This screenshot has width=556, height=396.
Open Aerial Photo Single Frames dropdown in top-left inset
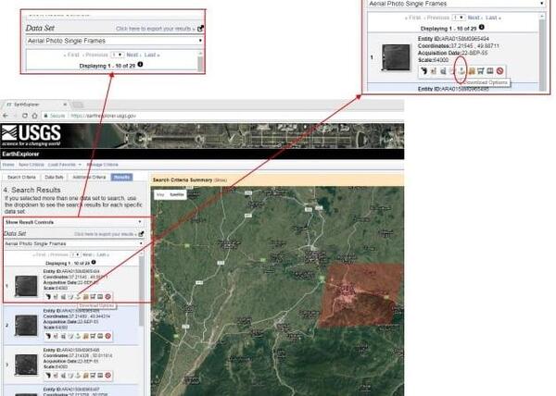pos(115,41)
